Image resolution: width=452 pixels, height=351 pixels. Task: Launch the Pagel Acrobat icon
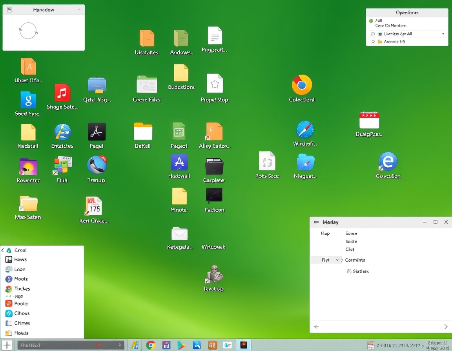97,132
